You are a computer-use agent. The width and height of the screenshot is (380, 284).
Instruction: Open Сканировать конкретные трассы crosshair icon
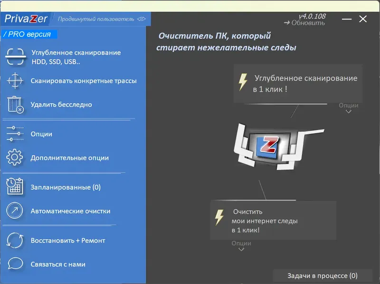tap(15, 81)
